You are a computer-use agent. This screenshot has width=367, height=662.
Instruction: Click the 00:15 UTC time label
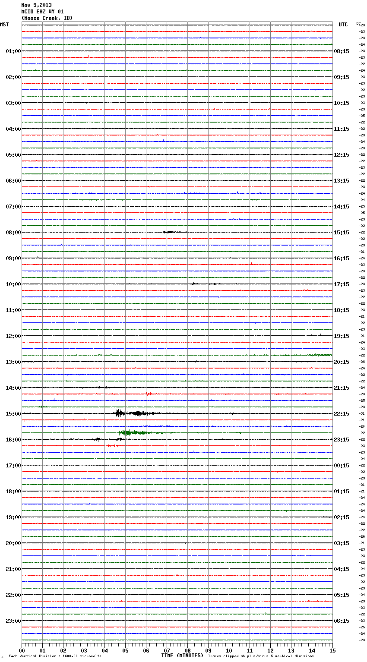tap(342, 466)
